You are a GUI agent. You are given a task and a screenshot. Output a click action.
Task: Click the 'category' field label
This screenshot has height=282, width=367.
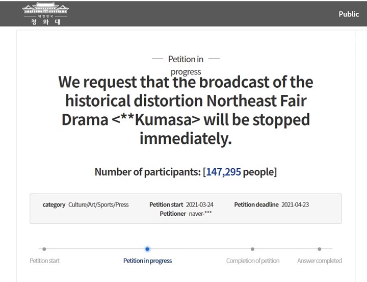[x=54, y=204]
